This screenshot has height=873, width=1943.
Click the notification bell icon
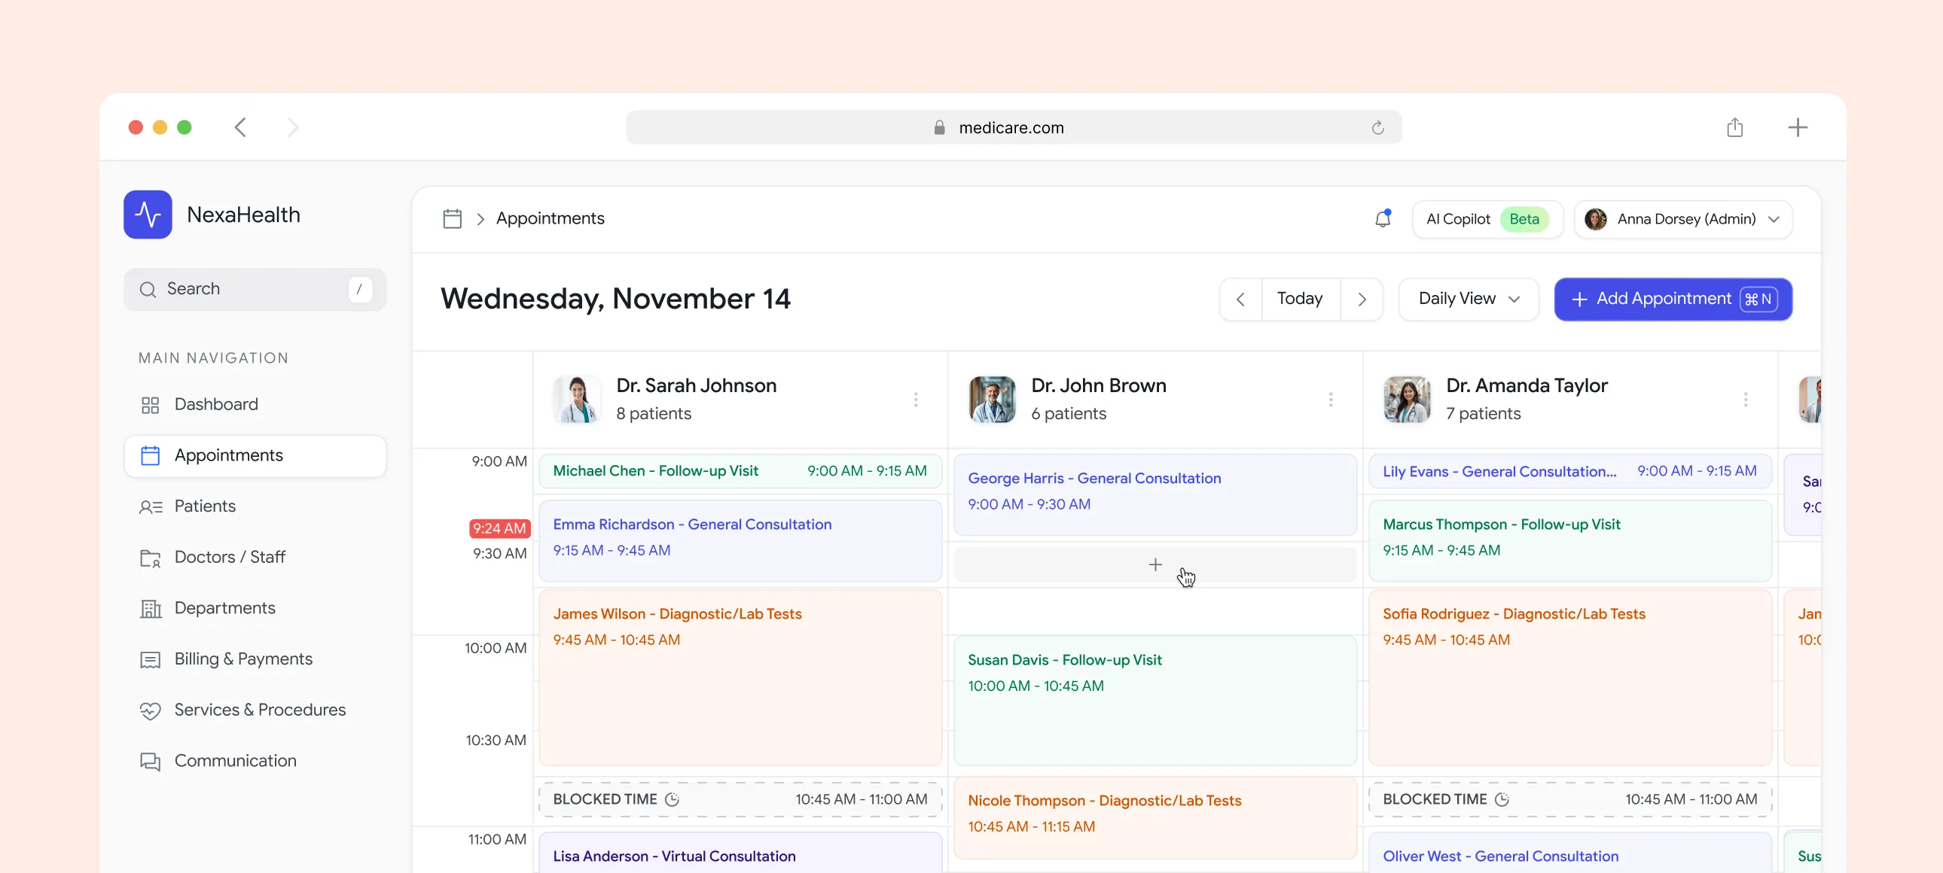coord(1382,219)
